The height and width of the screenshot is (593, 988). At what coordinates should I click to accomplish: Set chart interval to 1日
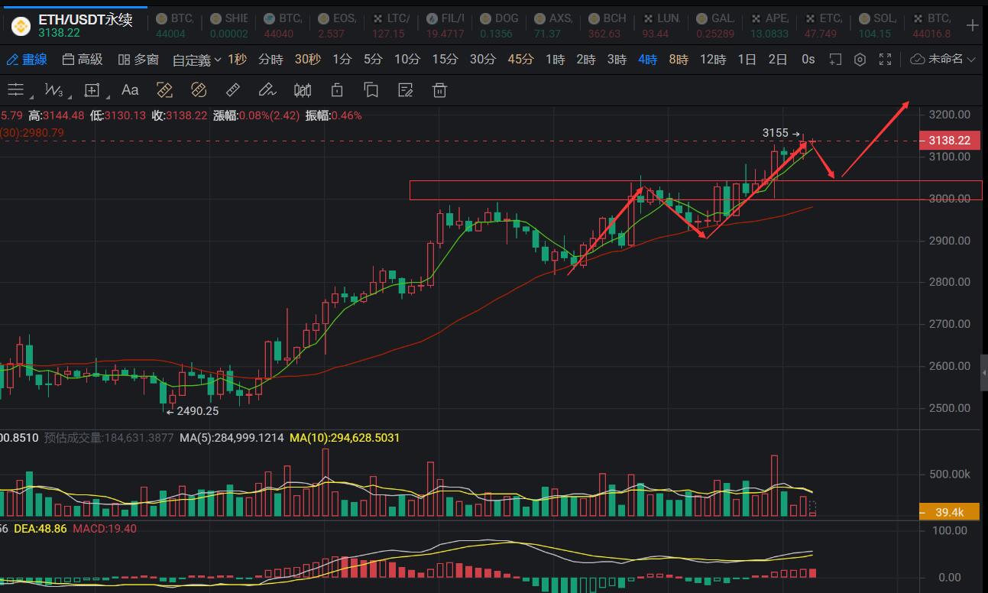[747, 60]
